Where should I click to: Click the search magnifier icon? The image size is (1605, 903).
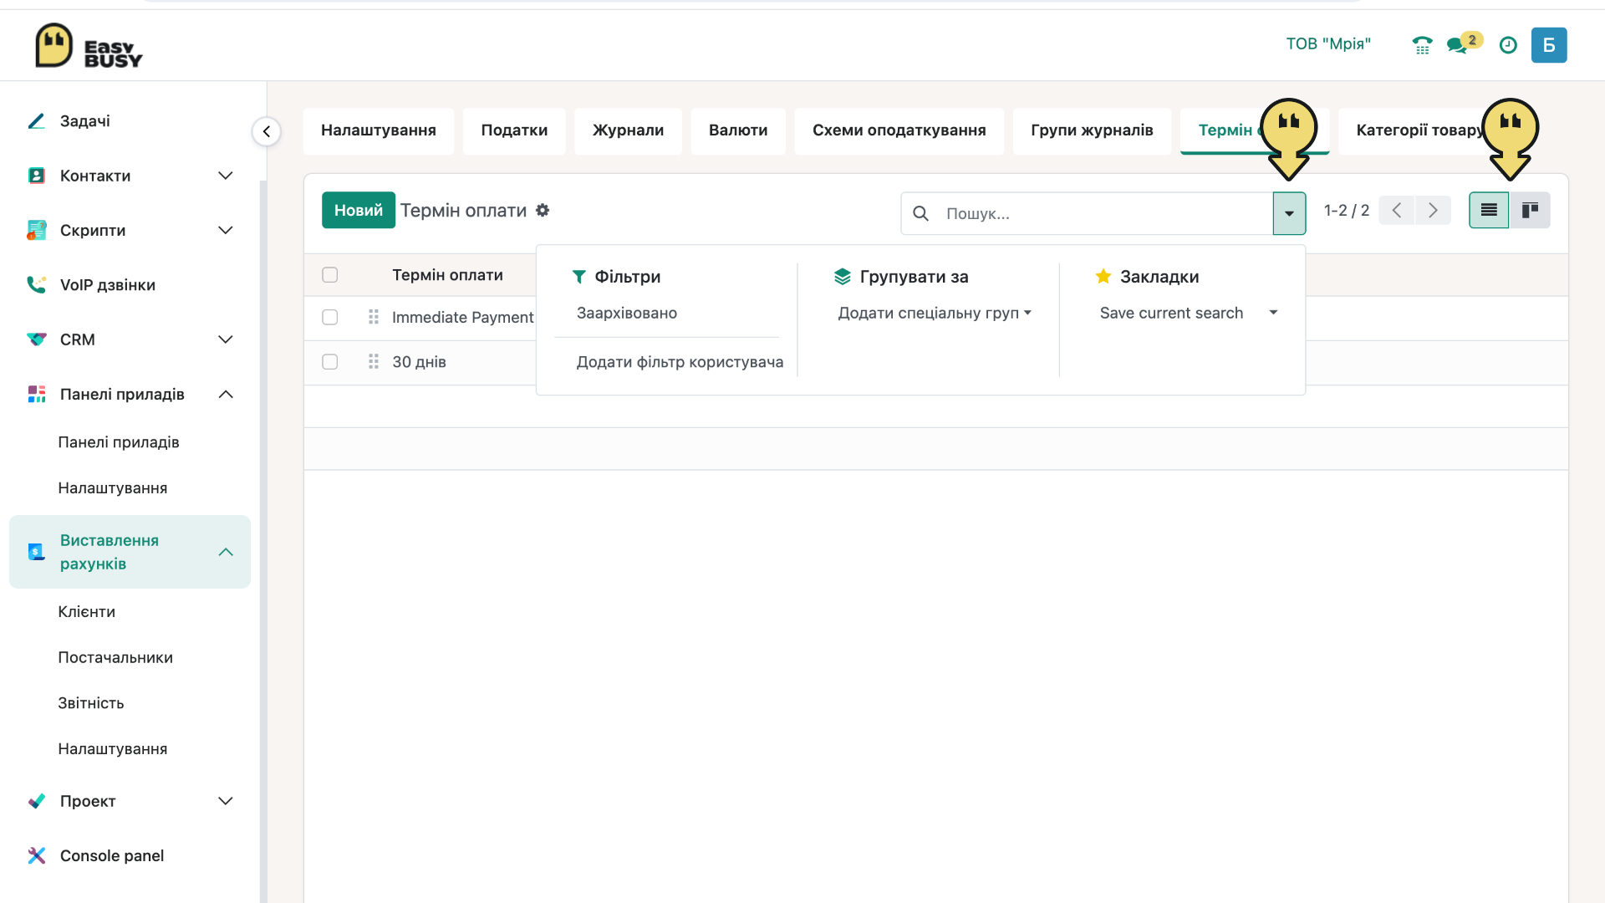pyautogui.click(x=920, y=213)
